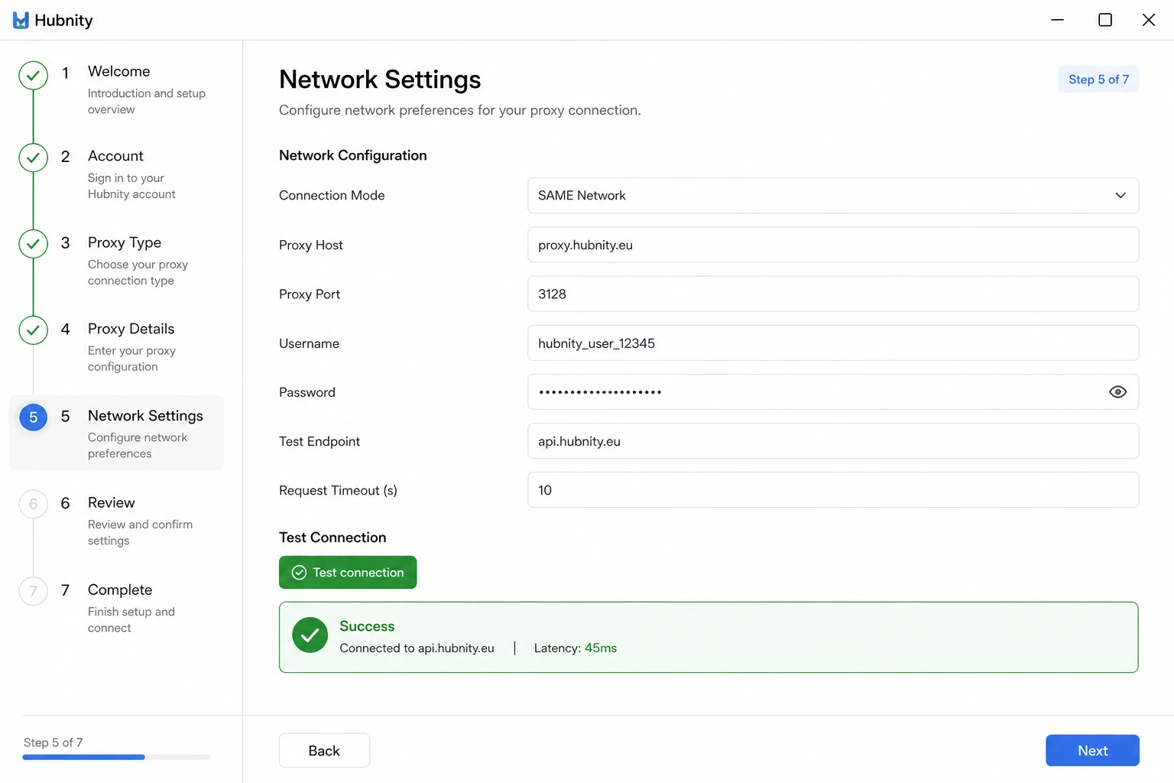The image size is (1174, 783).
Task: Click the Next button
Action: 1092,751
